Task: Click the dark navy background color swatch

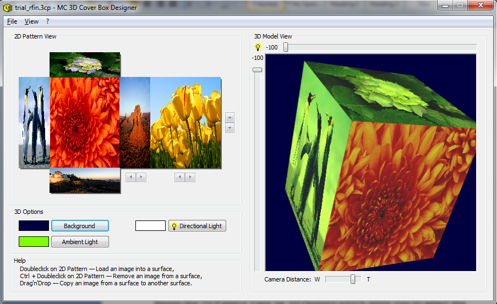Action: 34,226
